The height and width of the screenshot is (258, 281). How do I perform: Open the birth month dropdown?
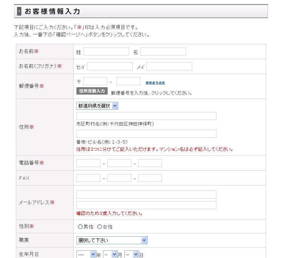(x=110, y=255)
